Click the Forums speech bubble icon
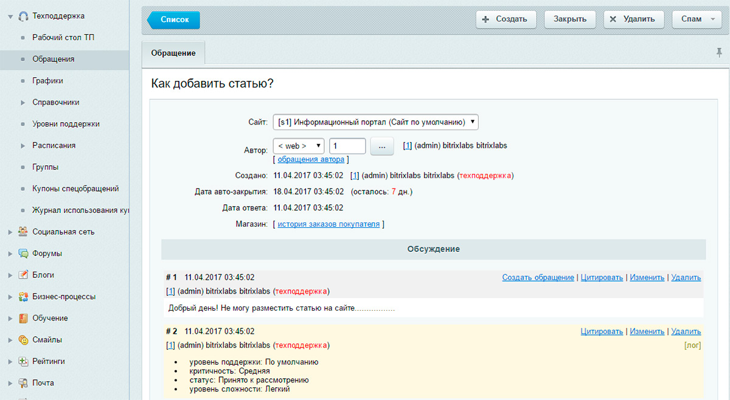 point(23,253)
